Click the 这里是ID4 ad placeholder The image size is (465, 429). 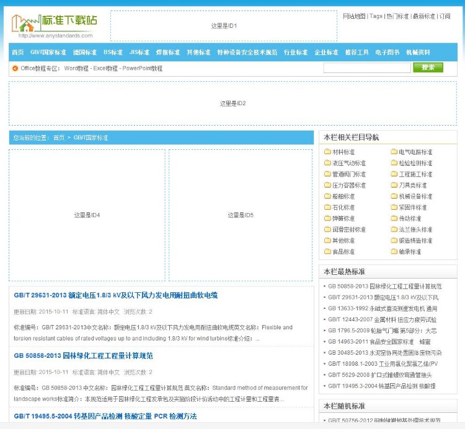pyautogui.click(x=87, y=215)
